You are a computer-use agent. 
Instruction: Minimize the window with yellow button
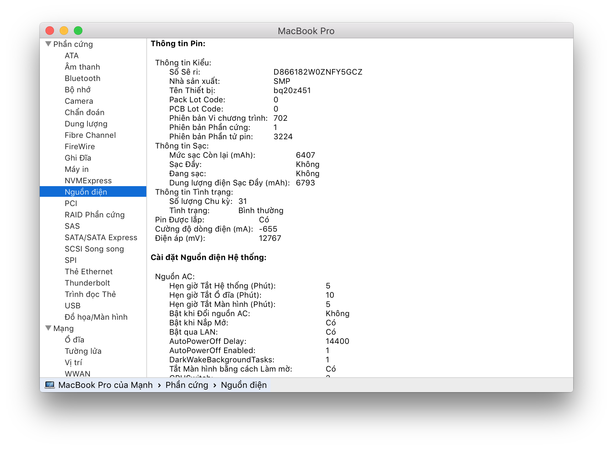click(64, 31)
